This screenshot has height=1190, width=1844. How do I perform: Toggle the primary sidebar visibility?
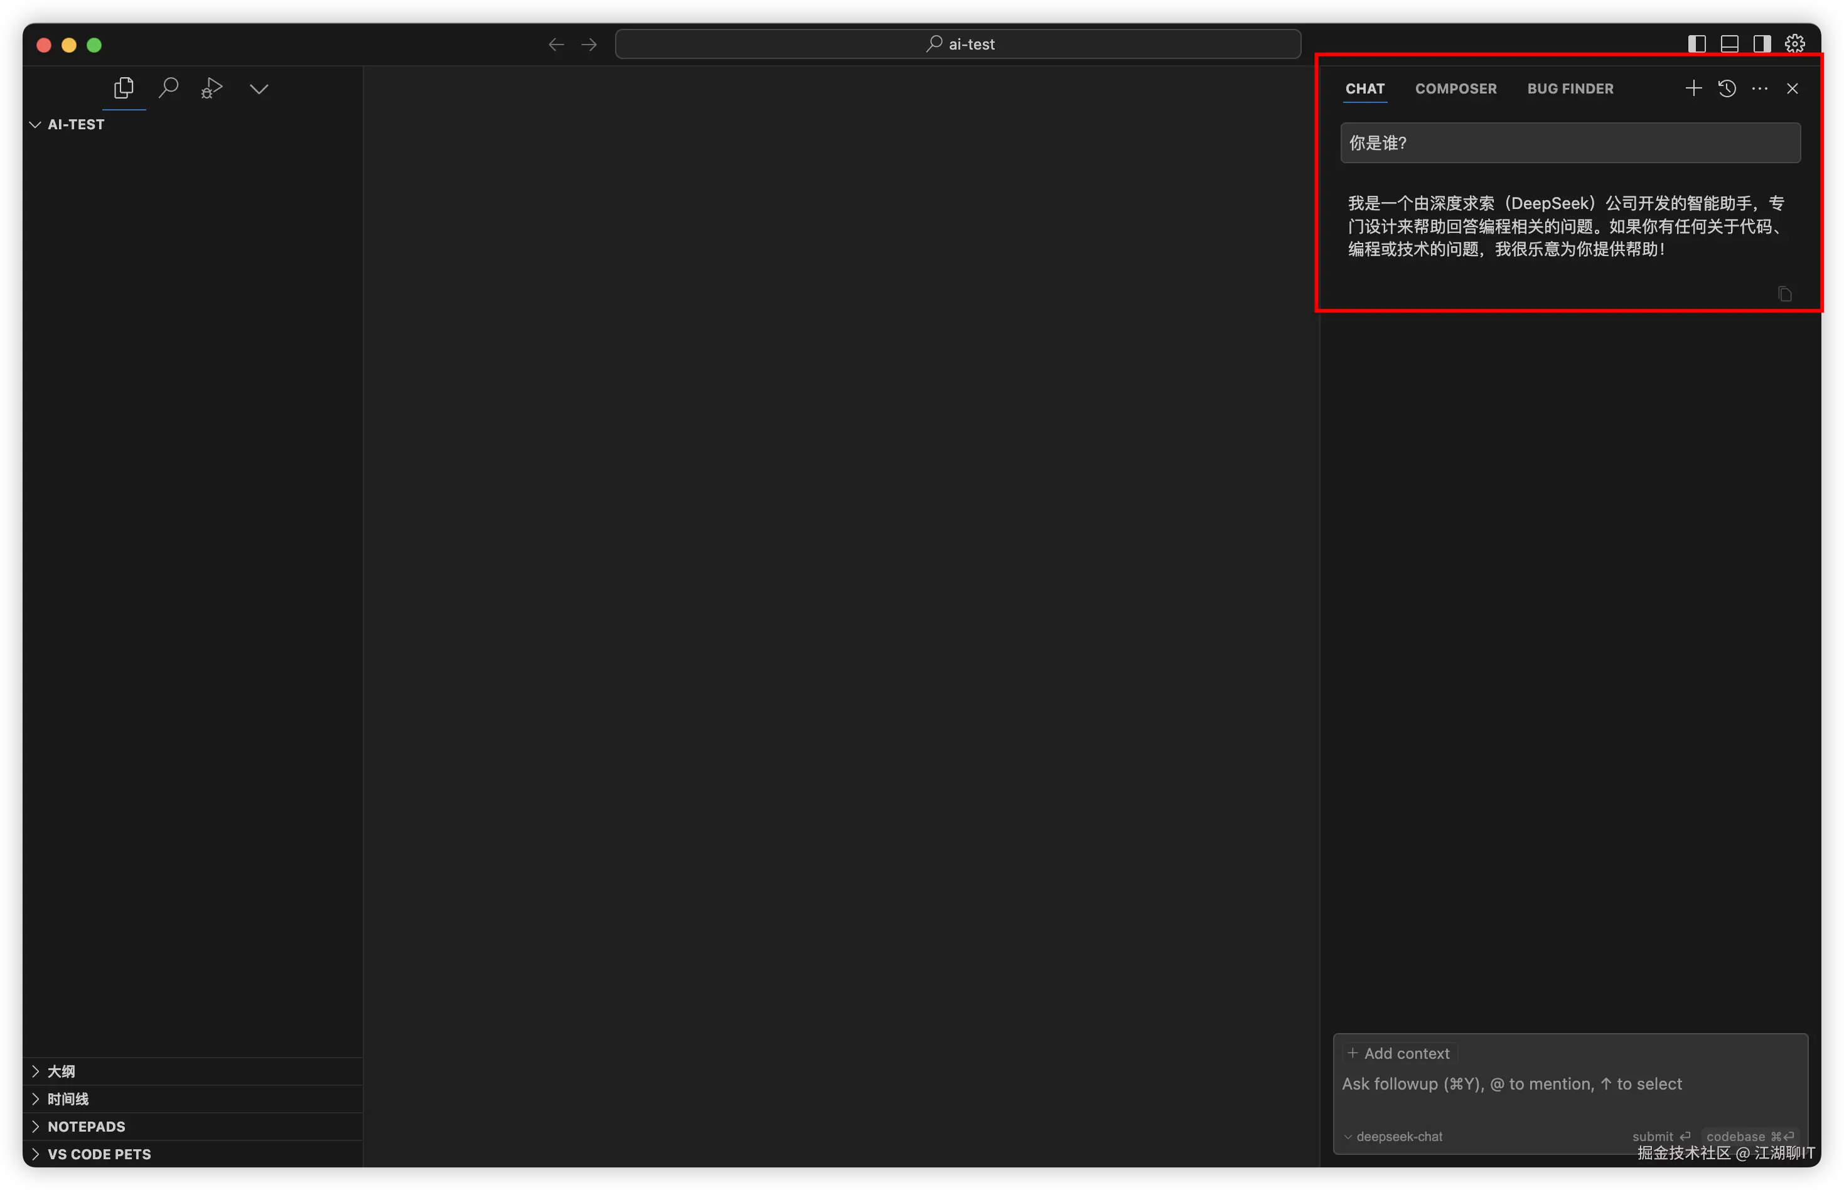[1697, 43]
